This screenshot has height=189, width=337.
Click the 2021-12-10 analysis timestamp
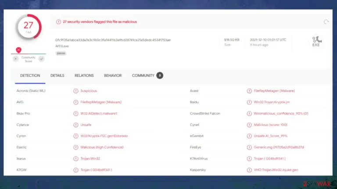coord(268,40)
